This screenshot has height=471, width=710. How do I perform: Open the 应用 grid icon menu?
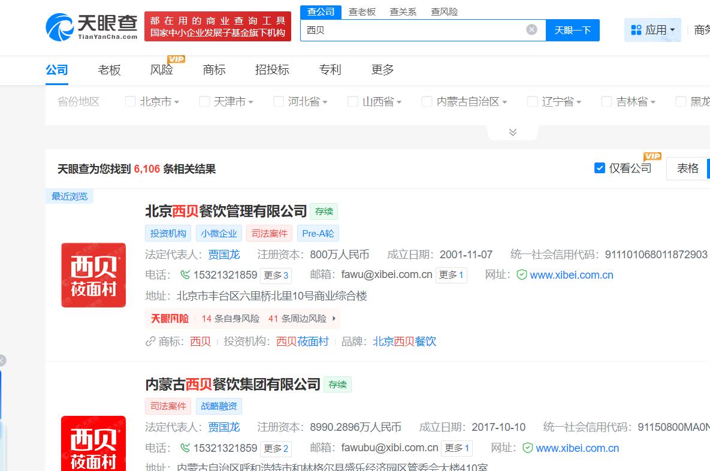pos(636,30)
